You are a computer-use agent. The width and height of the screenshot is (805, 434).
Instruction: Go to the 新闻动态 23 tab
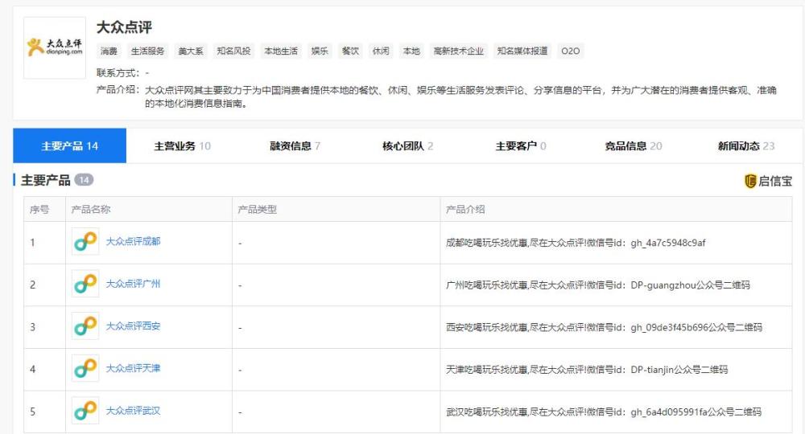[746, 146]
